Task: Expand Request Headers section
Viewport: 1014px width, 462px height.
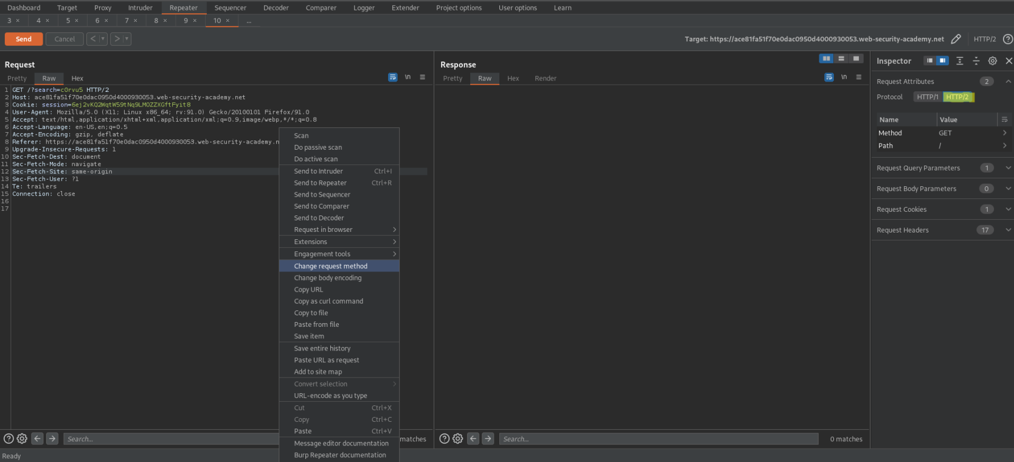Action: [x=1008, y=229]
